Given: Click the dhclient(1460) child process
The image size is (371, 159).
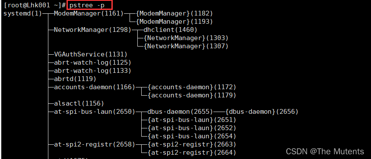Looking at the screenshot, I should click(x=170, y=30).
